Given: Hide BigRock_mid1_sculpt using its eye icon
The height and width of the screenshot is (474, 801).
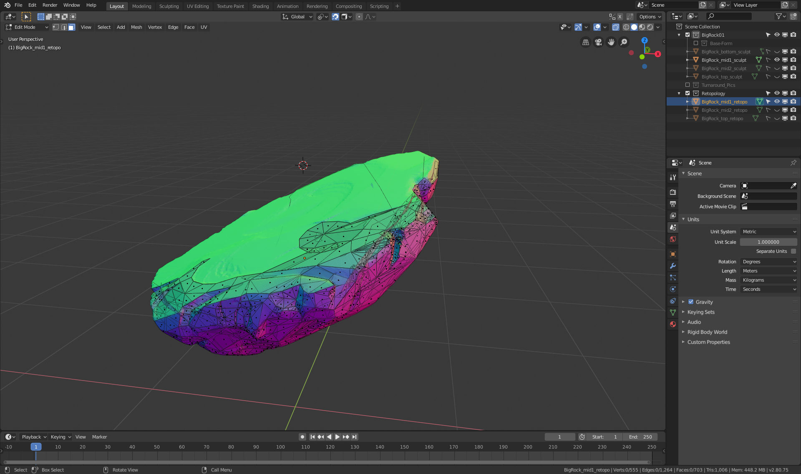Looking at the screenshot, I should 776,60.
